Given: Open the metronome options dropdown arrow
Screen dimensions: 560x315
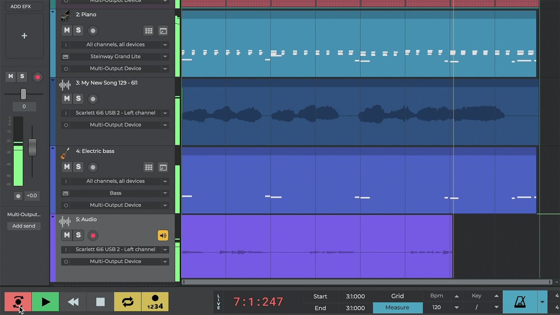Looking at the screenshot, I should pyautogui.click(x=542, y=302).
